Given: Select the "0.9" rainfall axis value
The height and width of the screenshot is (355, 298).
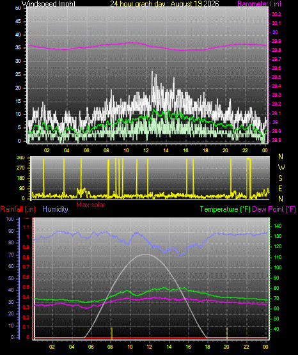Looking at the screenshot, I should pyautogui.click(x=26, y=247).
